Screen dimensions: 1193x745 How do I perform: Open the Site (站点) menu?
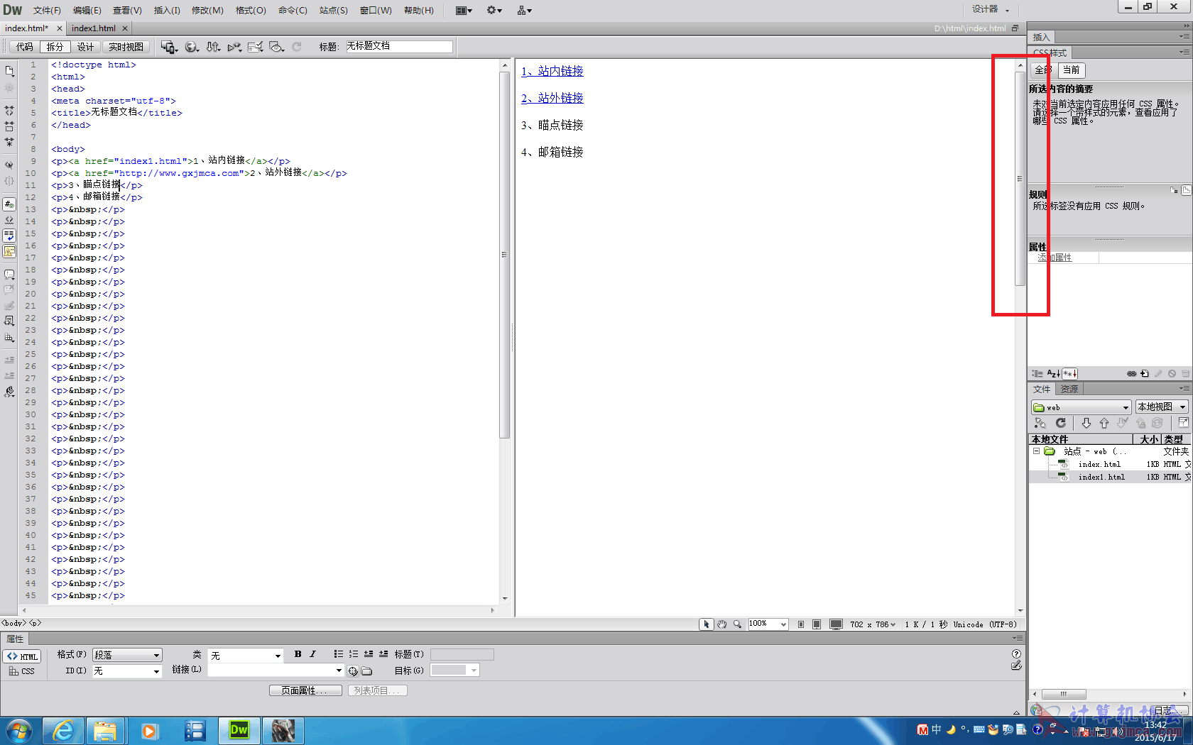(334, 10)
